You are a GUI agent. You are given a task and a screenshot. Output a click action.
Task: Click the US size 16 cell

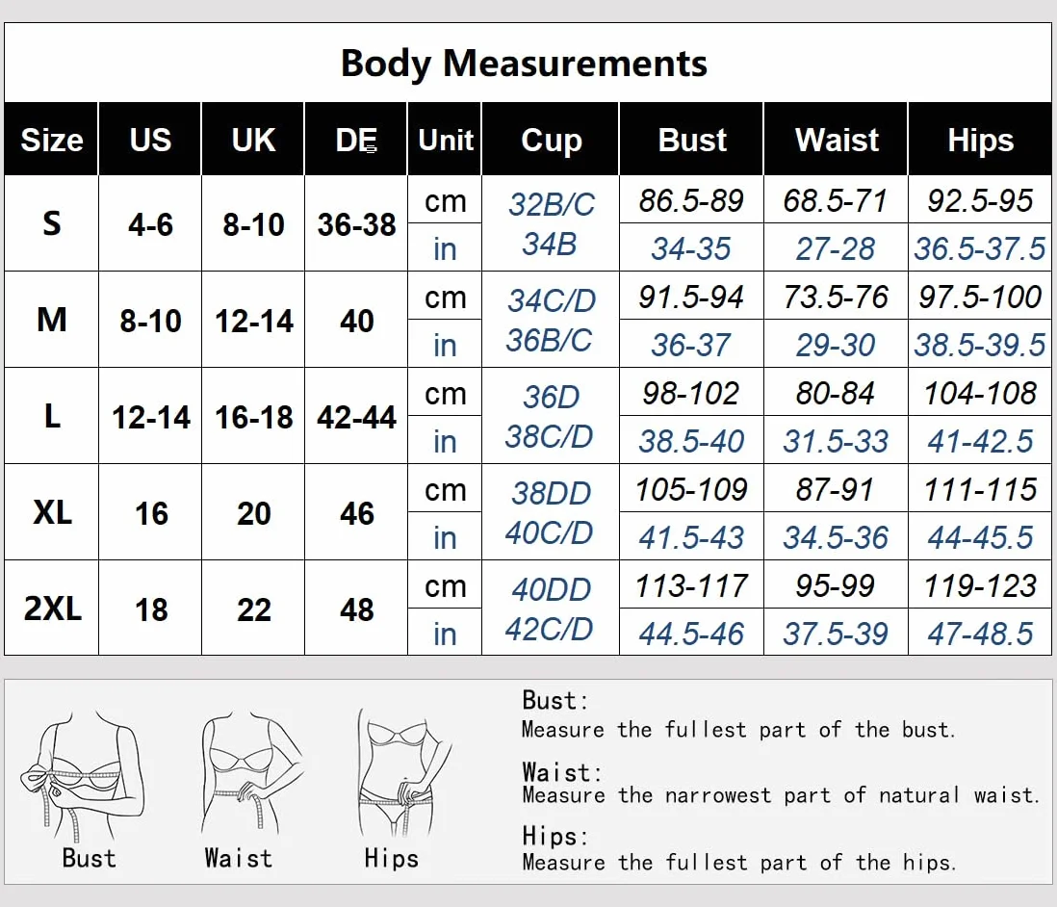[151, 513]
